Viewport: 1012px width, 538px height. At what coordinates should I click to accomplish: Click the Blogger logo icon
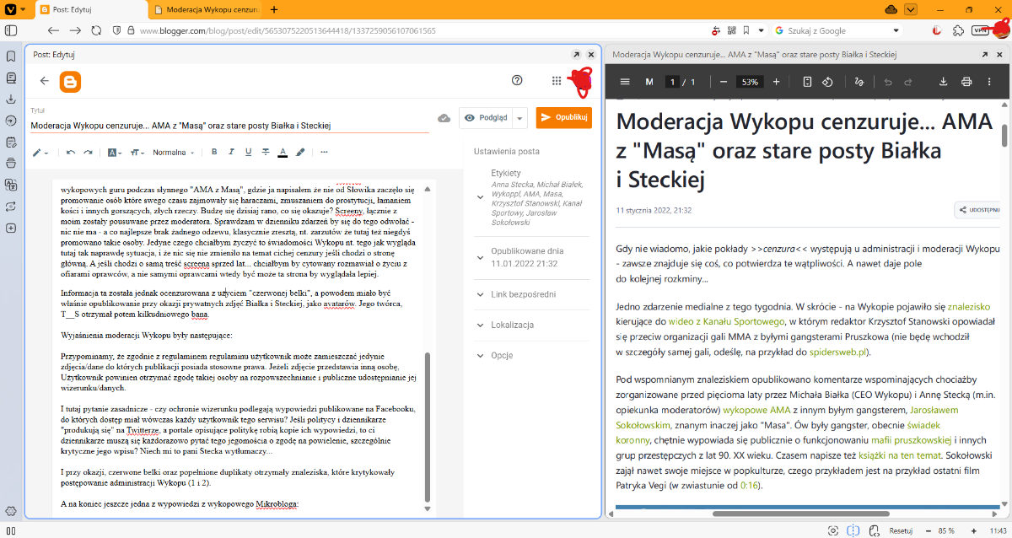click(70, 81)
